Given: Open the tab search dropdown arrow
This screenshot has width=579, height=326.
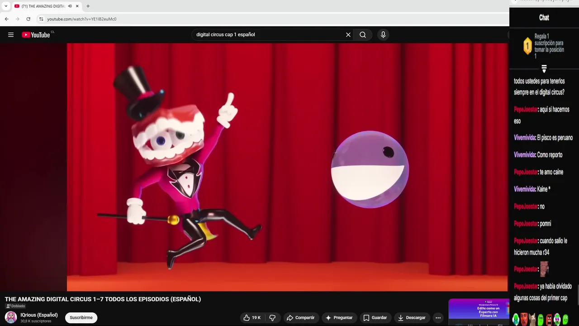Looking at the screenshot, I should tap(5, 6).
